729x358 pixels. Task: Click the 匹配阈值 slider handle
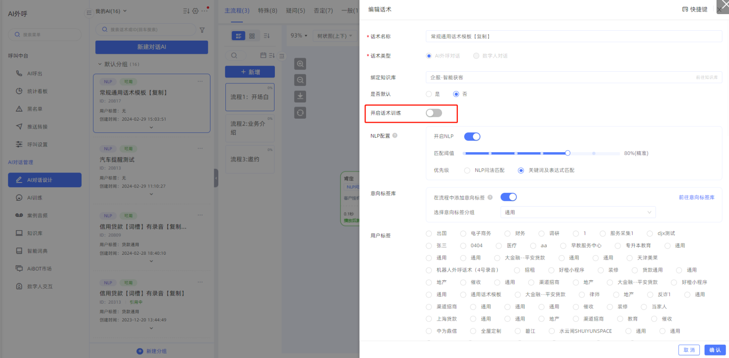tap(567, 153)
